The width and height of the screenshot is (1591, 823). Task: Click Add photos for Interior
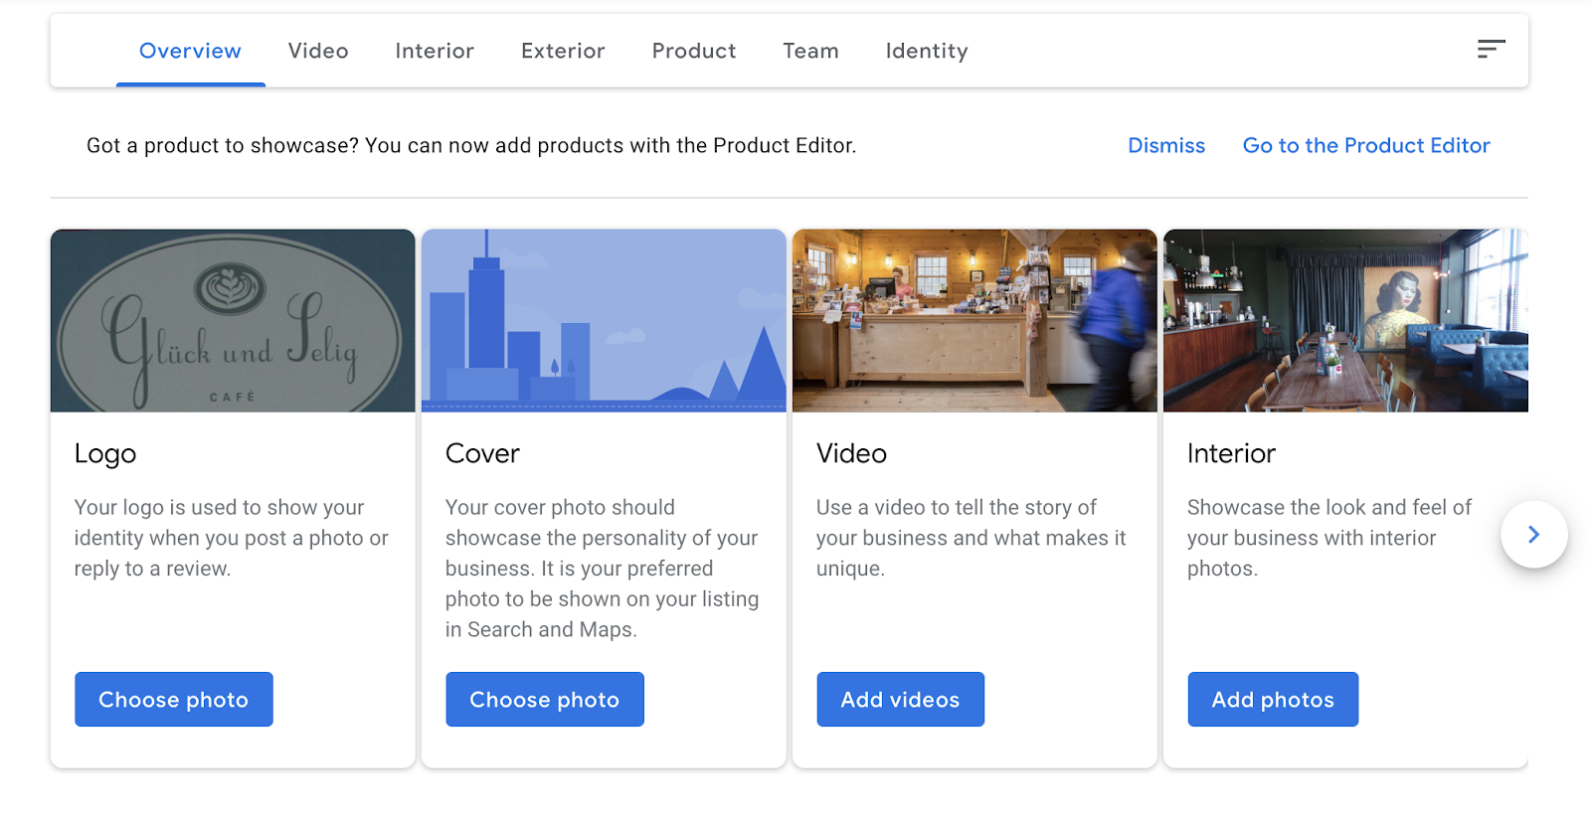[x=1273, y=700]
